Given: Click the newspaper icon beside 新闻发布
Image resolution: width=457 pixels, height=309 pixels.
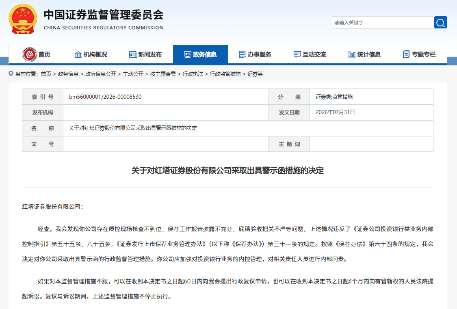Looking at the screenshot, I should point(133,54).
